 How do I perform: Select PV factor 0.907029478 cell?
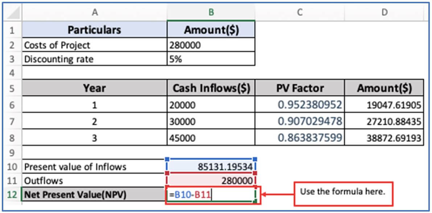click(x=300, y=121)
